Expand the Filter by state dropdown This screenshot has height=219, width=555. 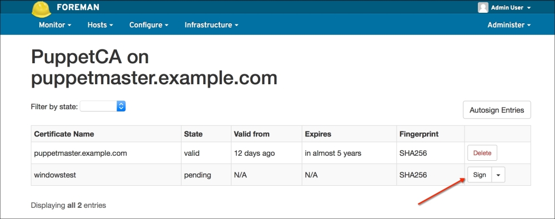tap(103, 106)
